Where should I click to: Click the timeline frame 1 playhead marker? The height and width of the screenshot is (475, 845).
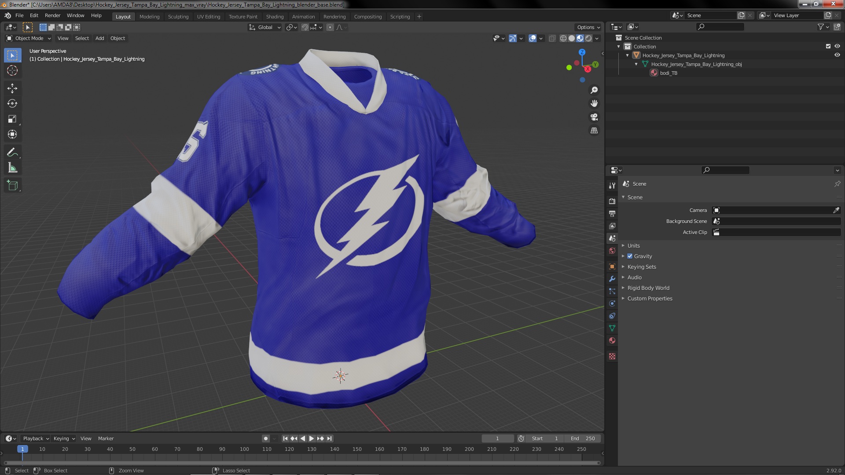coord(22,449)
